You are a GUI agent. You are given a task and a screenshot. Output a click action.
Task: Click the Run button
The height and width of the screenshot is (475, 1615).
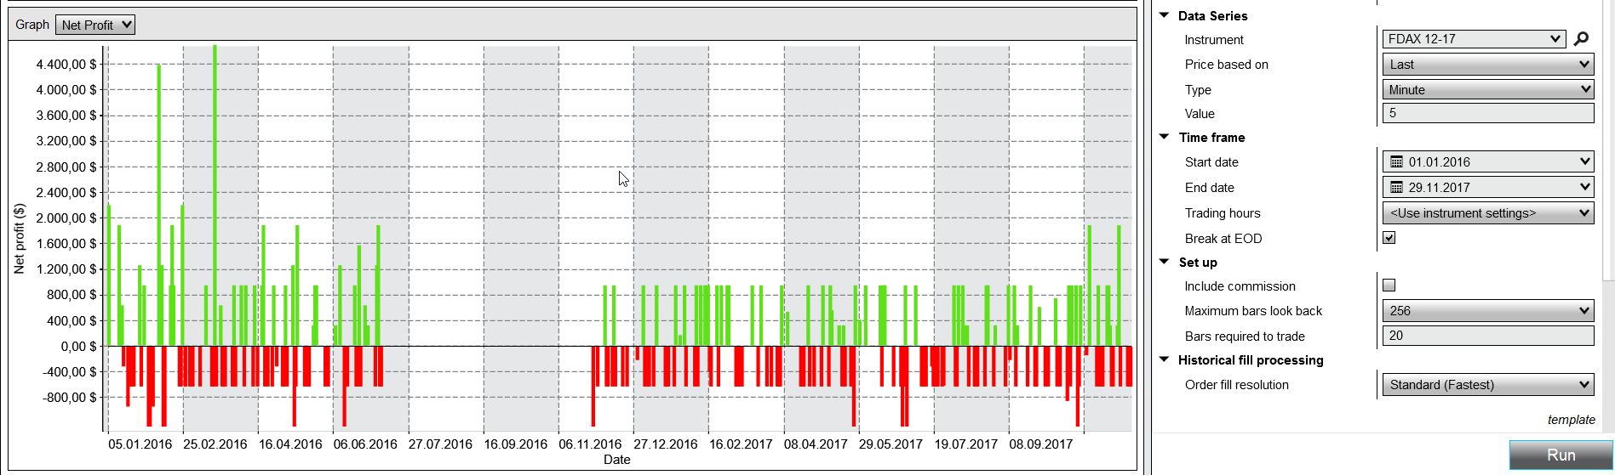tap(1561, 455)
